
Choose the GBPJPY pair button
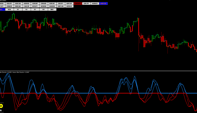pyautogui.click(x=86, y=3)
